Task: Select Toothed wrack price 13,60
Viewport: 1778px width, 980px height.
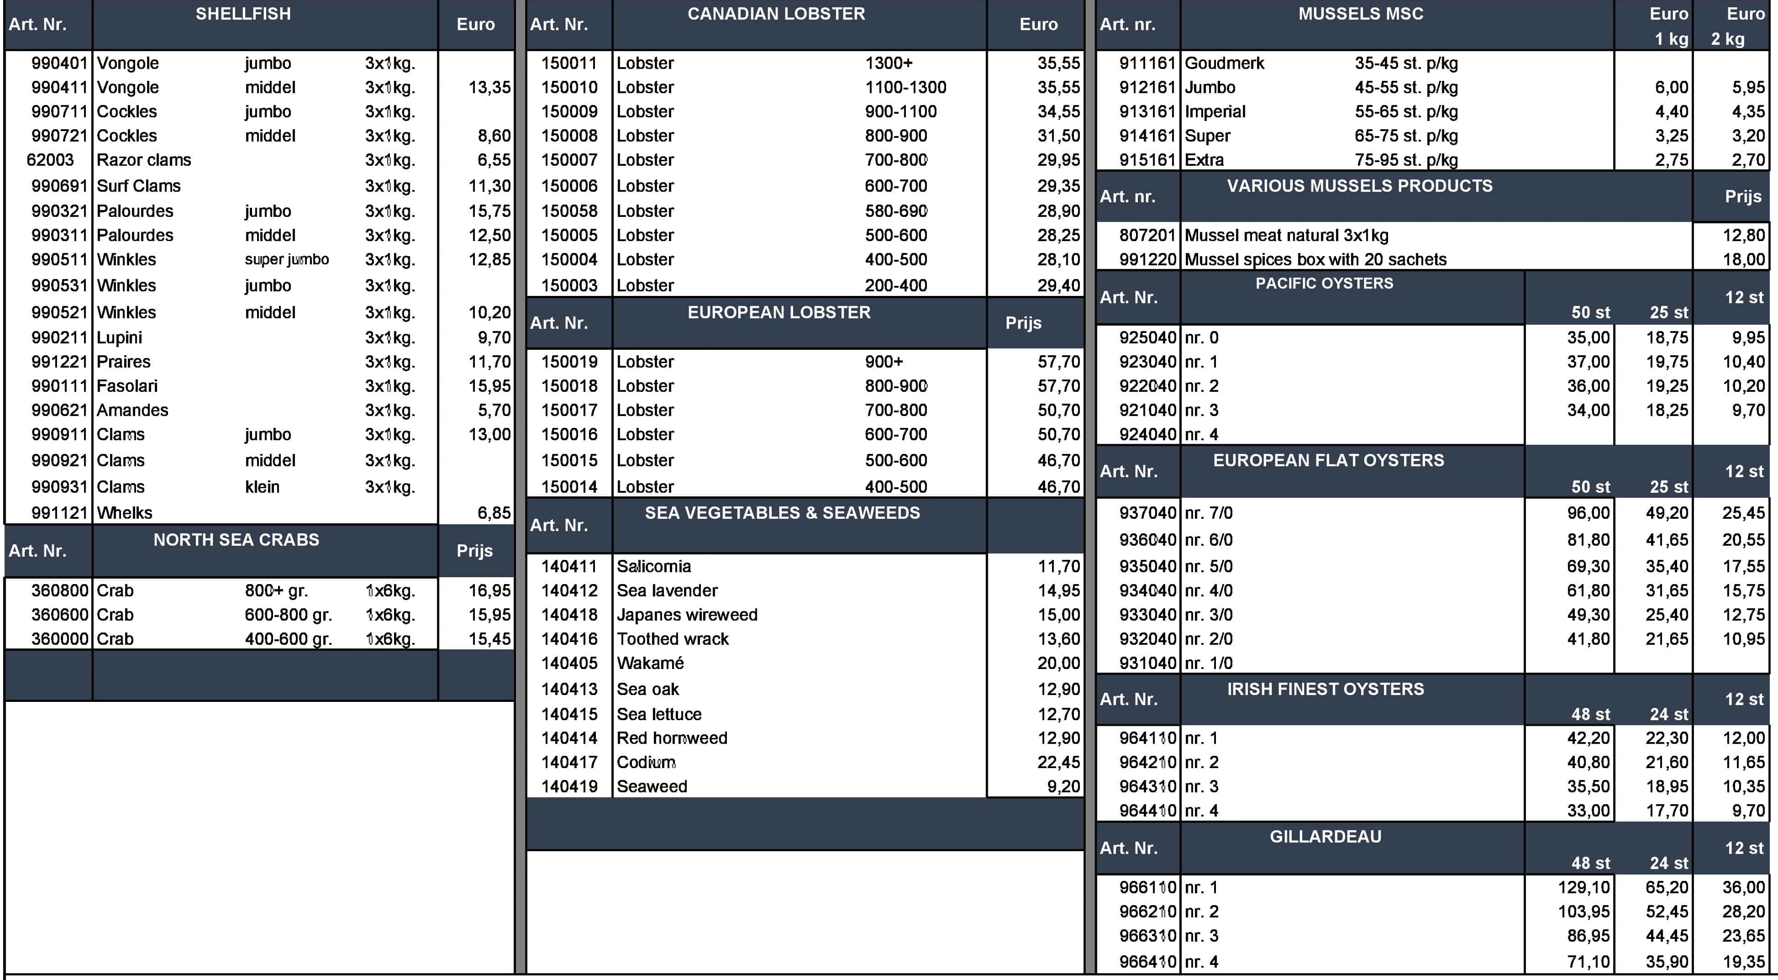Action: [1058, 639]
